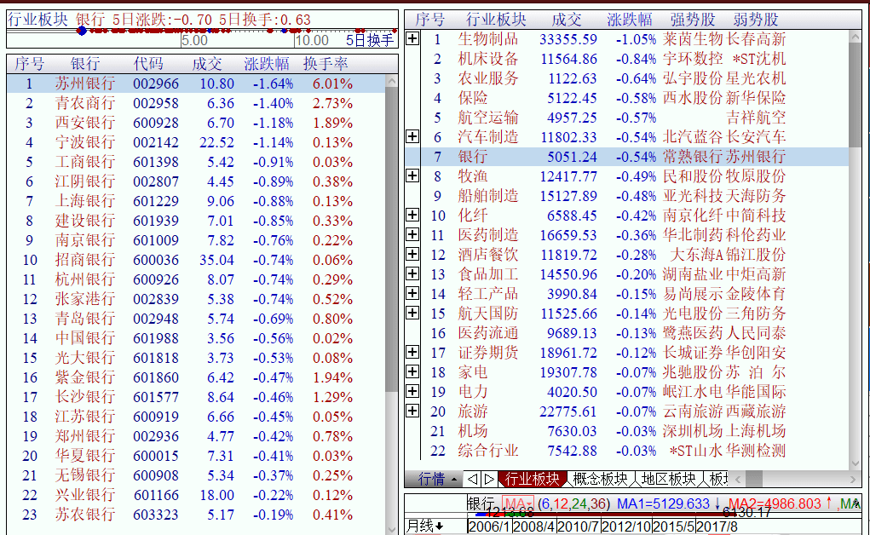Click the MA2=4986.803 indicator value
The image size is (870, 535).
(x=775, y=504)
